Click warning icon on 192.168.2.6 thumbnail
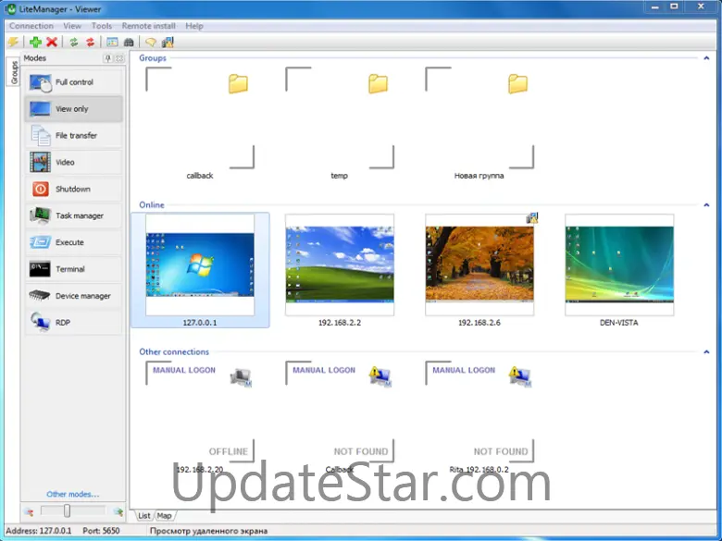 point(532,218)
